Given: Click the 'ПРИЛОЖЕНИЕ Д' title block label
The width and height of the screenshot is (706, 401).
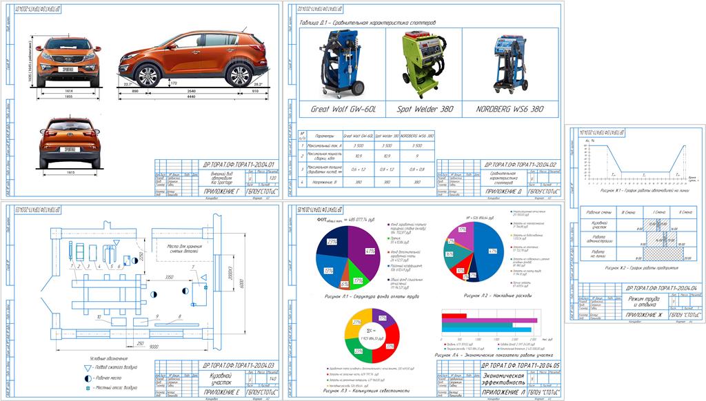Looking at the screenshot, I should [x=503, y=192].
